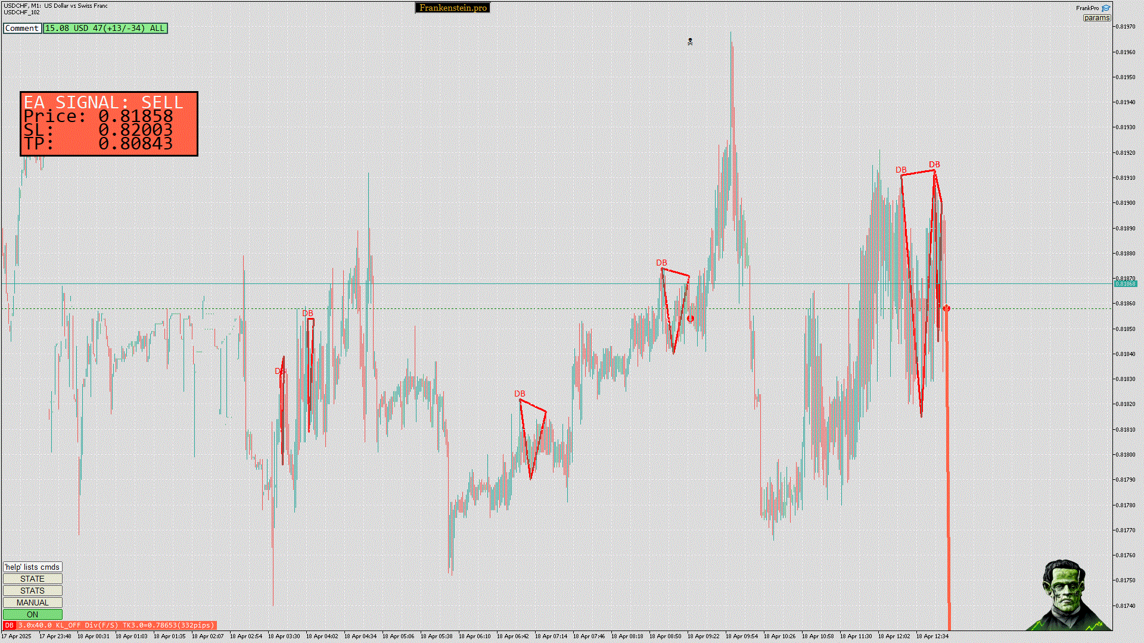Select the DB label near 06:42

coord(520,394)
